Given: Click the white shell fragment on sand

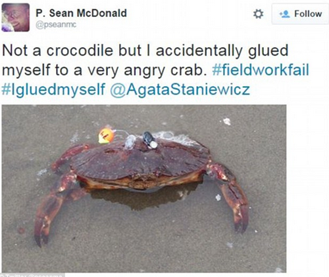Looking at the screenshot, I should click(x=227, y=121).
